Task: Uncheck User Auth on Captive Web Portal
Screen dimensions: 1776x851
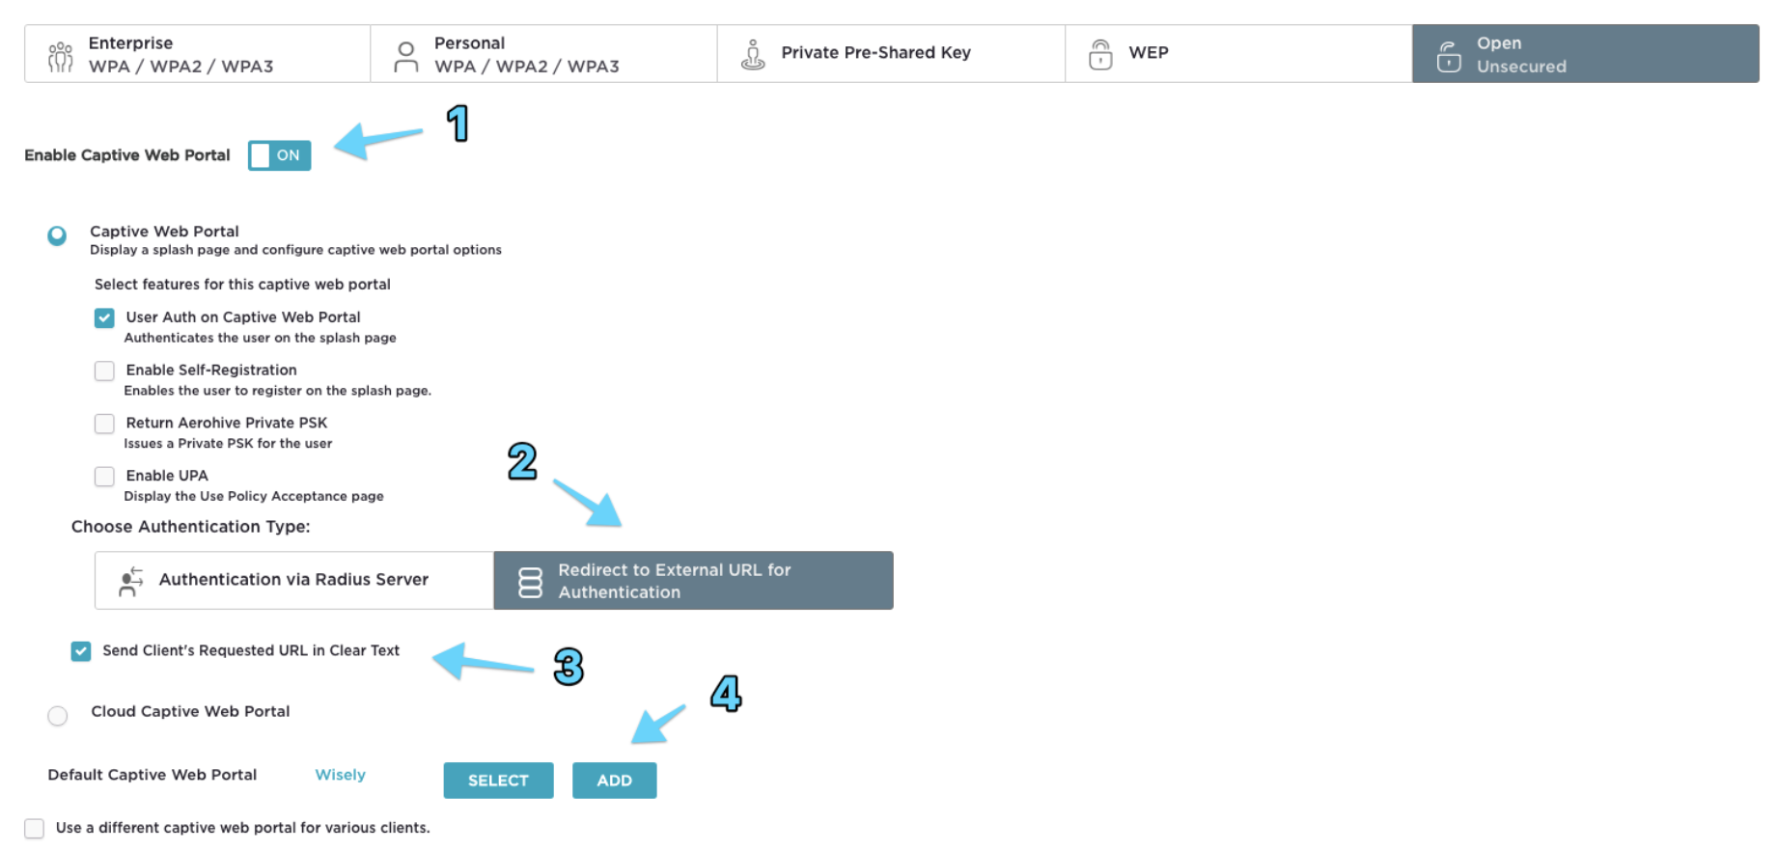Action: (x=104, y=317)
